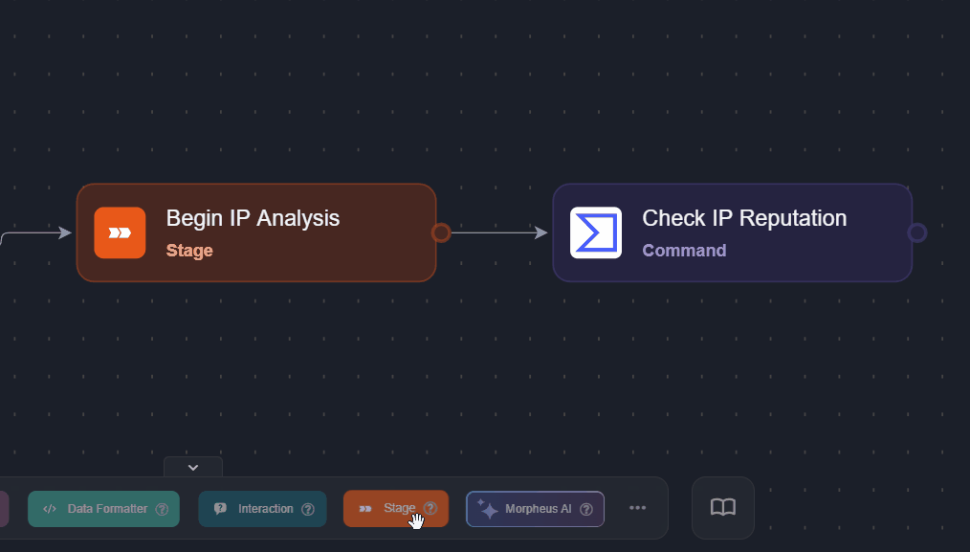Open the documentation book icon
This screenshot has height=552, width=970.
tap(723, 508)
